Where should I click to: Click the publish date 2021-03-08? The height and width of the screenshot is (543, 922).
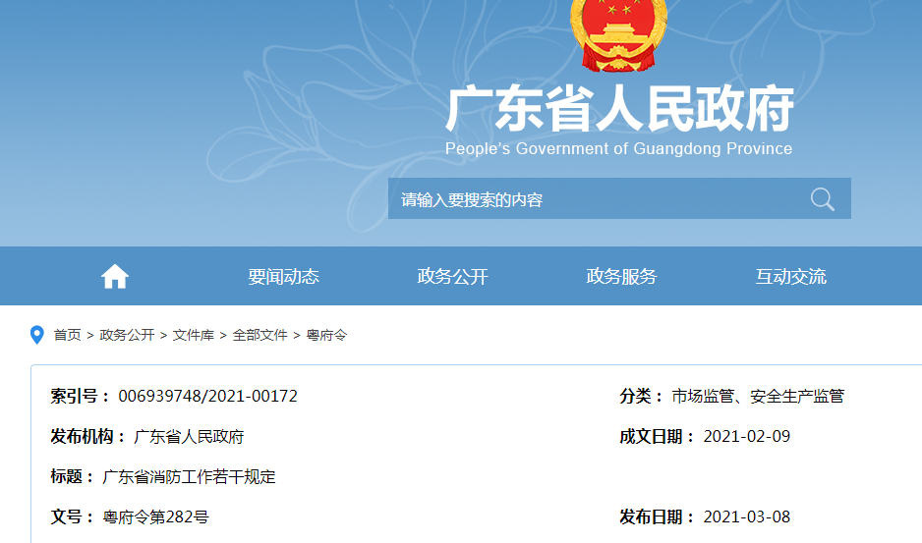tap(746, 517)
